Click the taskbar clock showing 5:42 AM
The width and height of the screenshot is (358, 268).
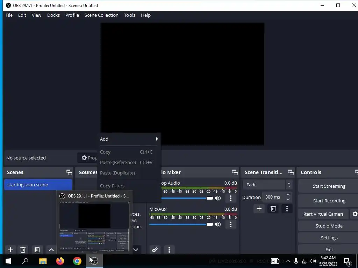coord(328,261)
